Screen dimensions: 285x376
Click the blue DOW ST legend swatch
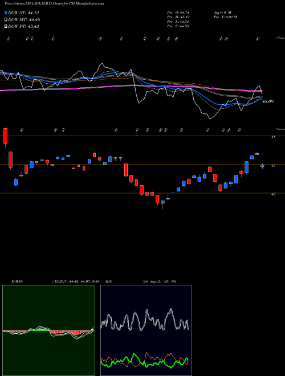(6, 13)
